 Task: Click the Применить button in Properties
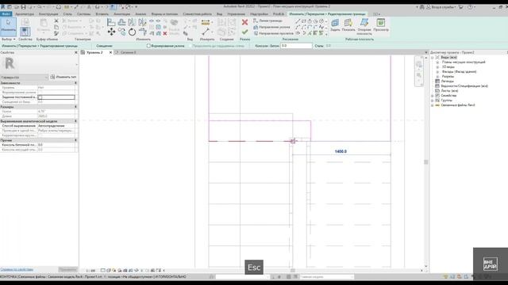point(67,269)
